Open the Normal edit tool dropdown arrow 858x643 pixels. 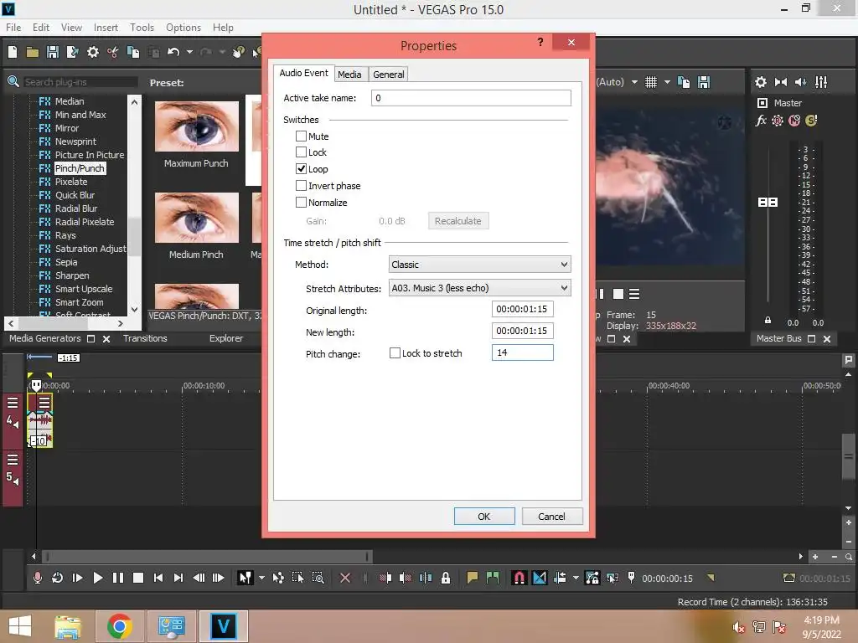click(x=261, y=578)
